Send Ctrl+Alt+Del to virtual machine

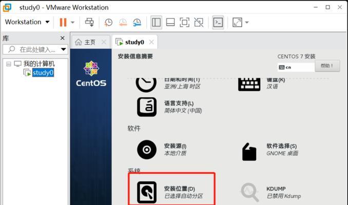(x=89, y=22)
